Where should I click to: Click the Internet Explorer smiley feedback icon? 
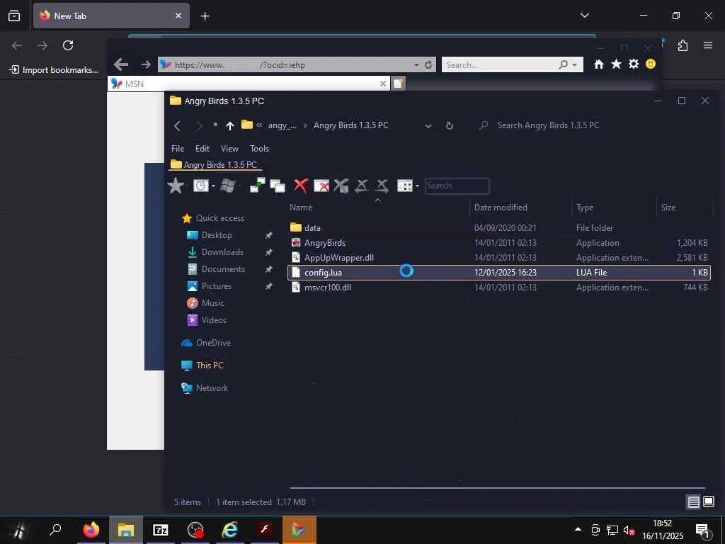pyautogui.click(x=651, y=64)
